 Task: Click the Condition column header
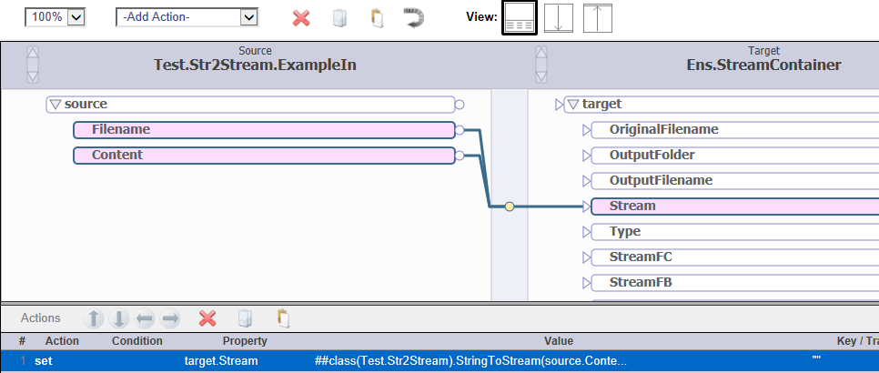[x=136, y=341]
